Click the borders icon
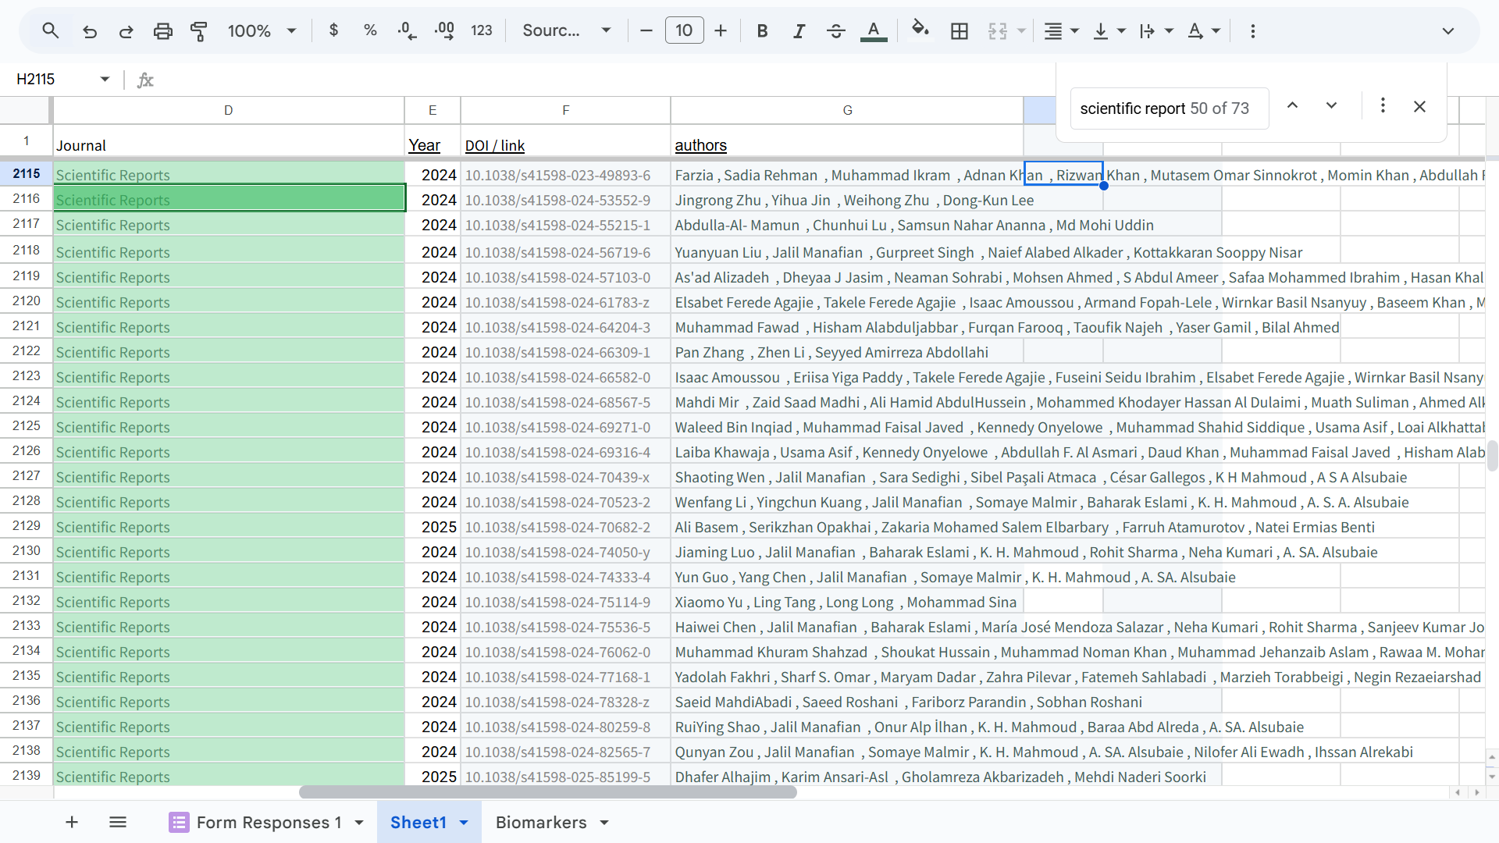 960,31
